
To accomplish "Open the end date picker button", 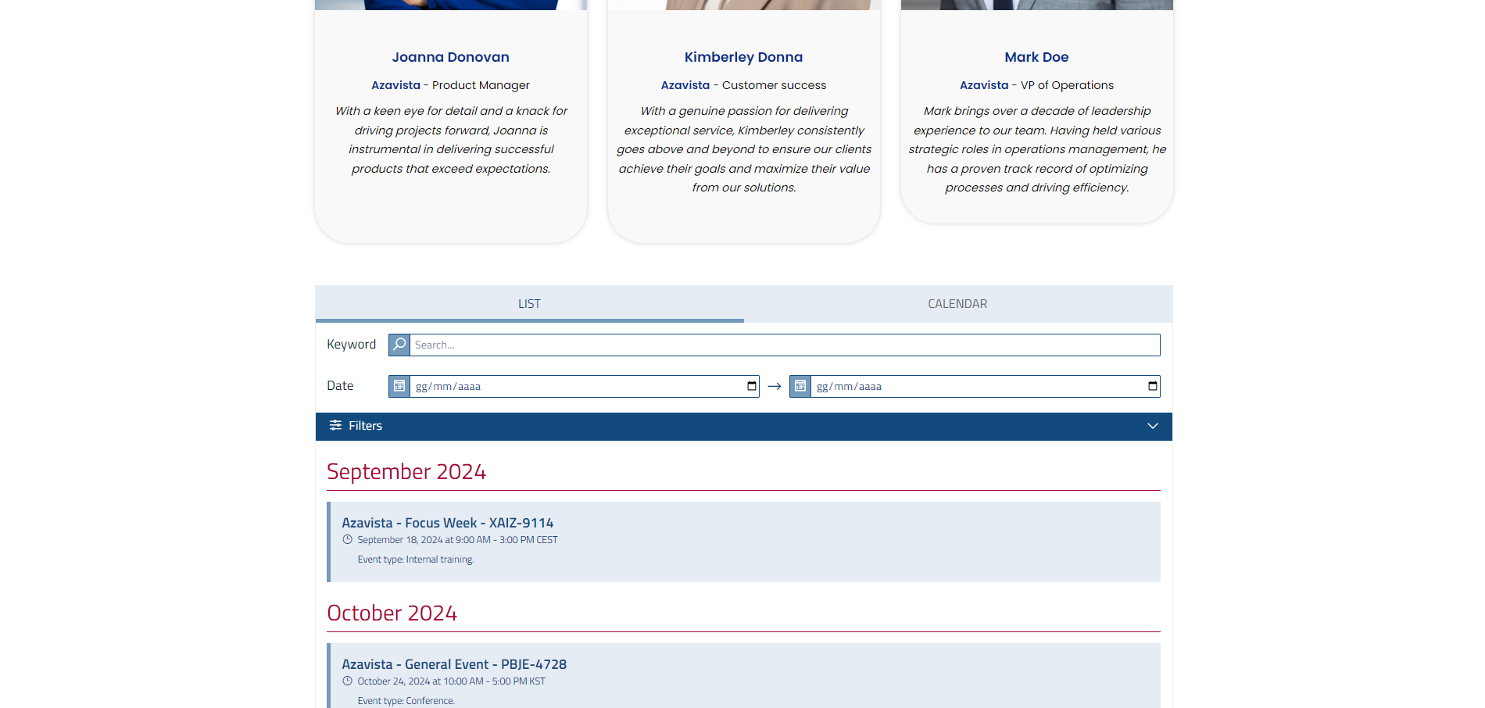I will (x=1153, y=386).
